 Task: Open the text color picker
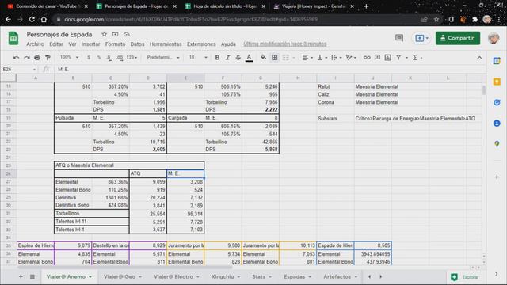[x=249, y=58]
